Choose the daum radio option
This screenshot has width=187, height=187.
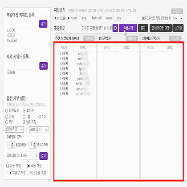(104, 18)
